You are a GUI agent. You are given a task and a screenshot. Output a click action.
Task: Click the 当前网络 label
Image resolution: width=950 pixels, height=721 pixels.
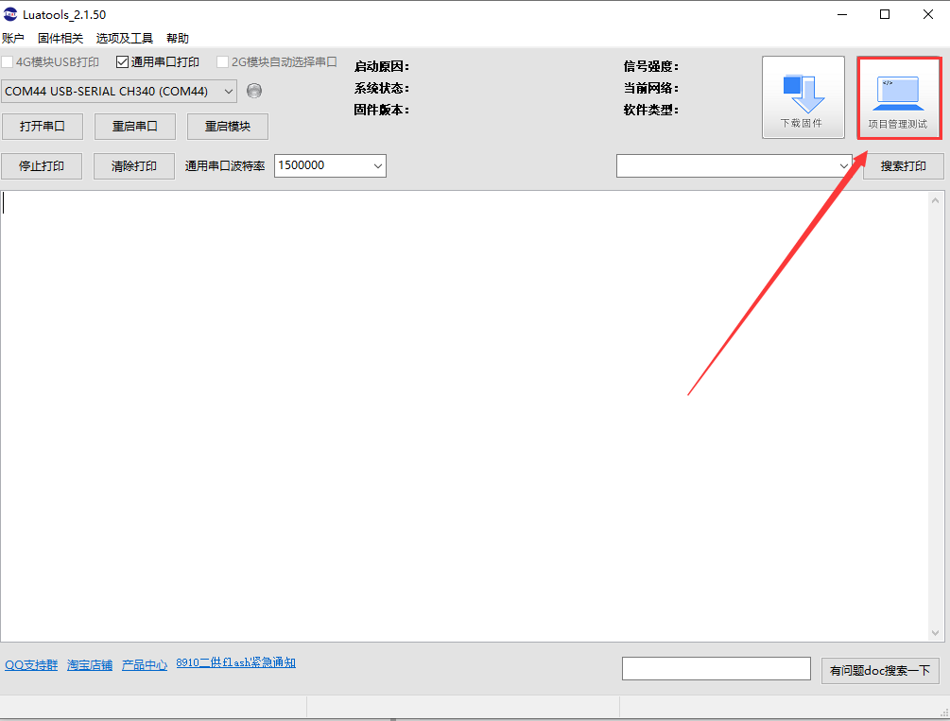pyautogui.click(x=651, y=88)
